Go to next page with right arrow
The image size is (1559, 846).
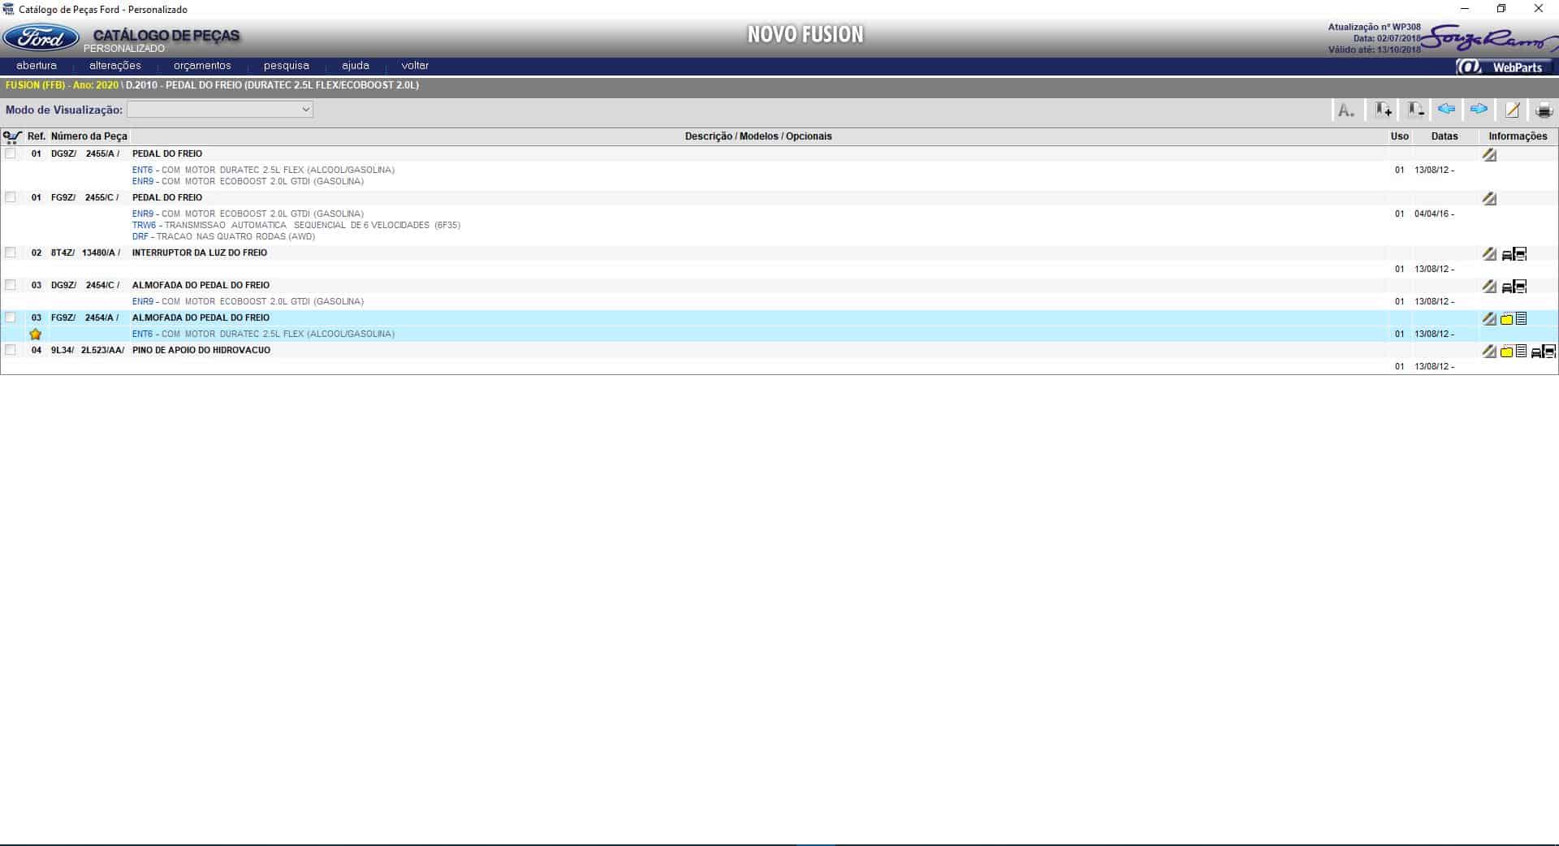1479,110
